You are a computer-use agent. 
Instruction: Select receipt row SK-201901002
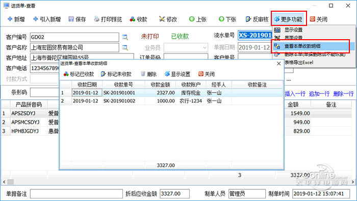point(171,101)
